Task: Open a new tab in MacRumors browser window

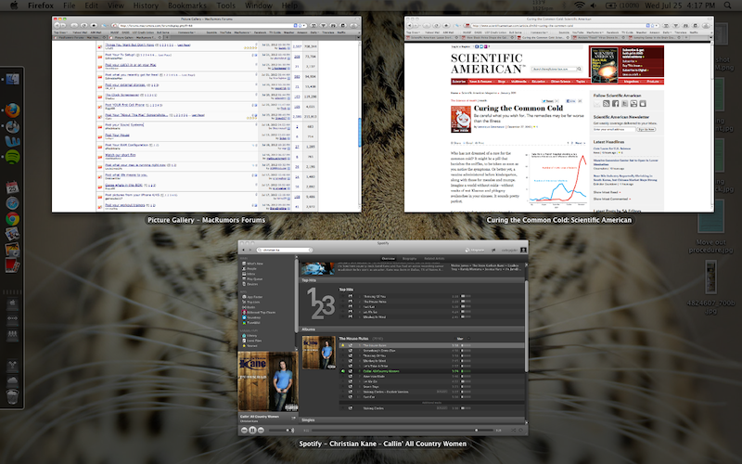Action: (x=167, y=37)
